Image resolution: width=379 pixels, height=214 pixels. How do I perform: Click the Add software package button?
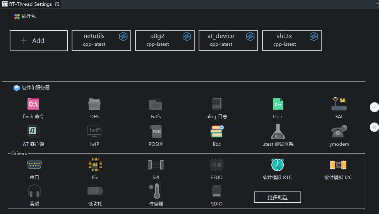[x=39, y=41]
